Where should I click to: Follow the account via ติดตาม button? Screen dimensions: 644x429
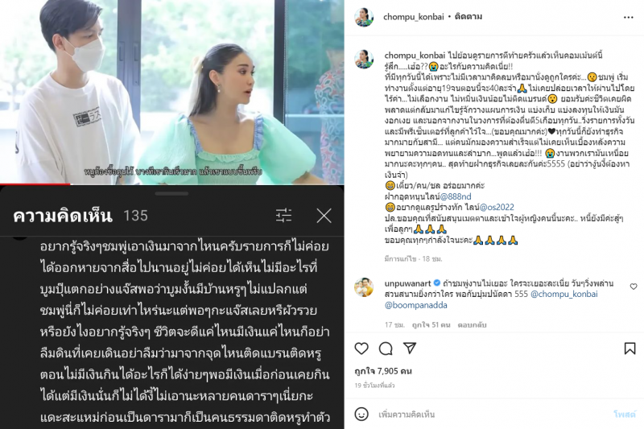(x=469, y=17)
